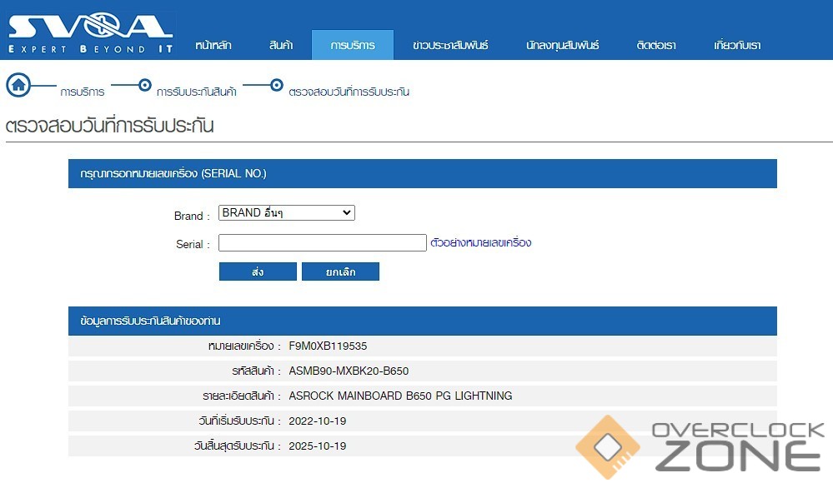Click the ยกเลิก cancel button
The image size is (833, 488).
tap(340, 271)
